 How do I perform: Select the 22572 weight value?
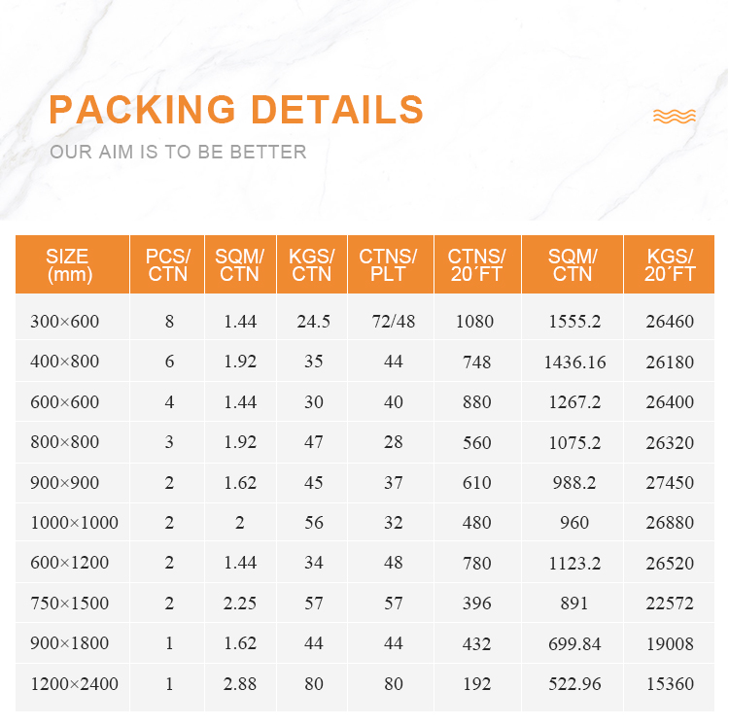pos(670,604)
